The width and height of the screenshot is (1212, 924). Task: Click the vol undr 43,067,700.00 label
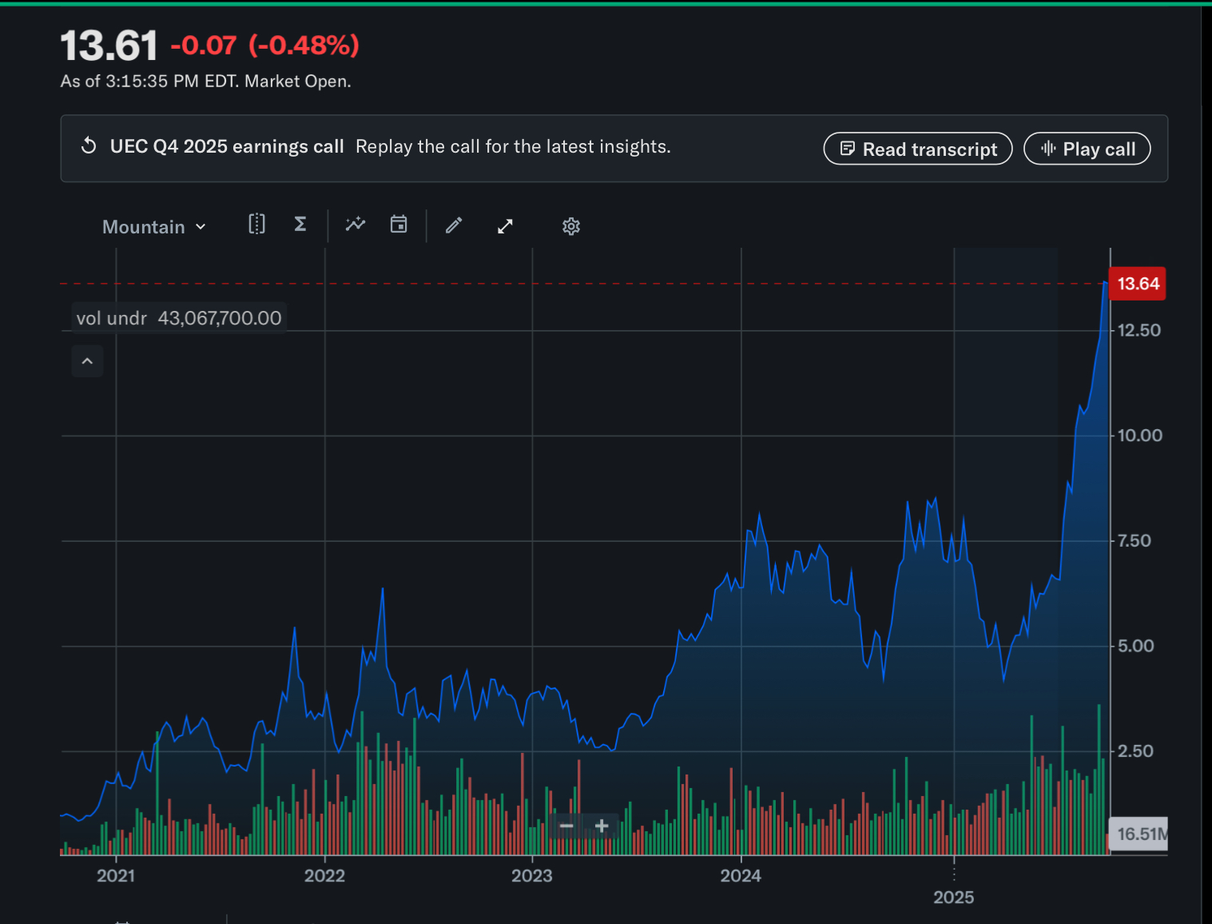[x=179, y=318]
